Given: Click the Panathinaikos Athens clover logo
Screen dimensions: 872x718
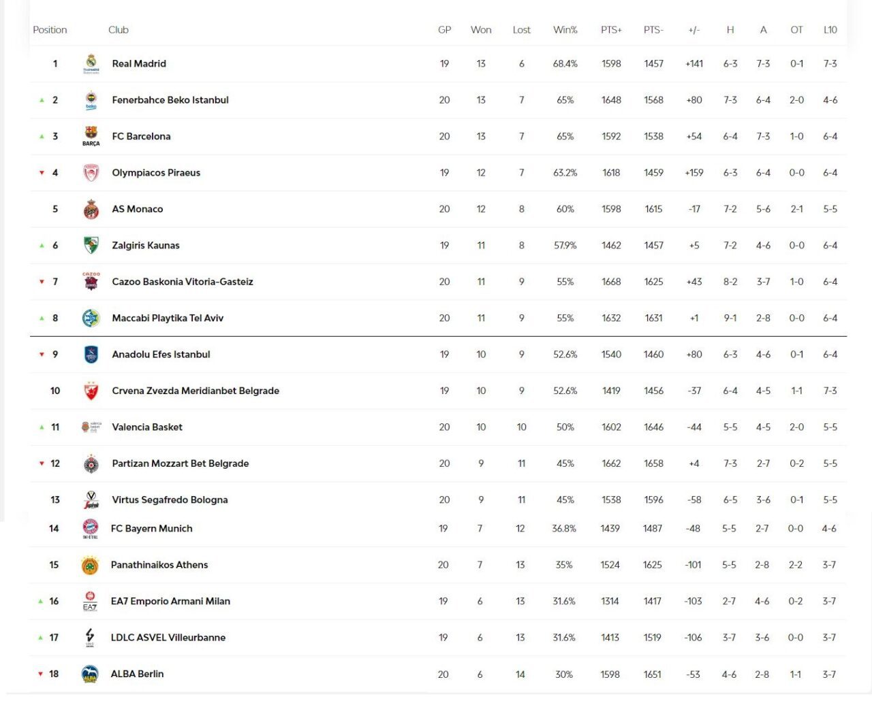Looking at the screenshot, I should (90, 565).
